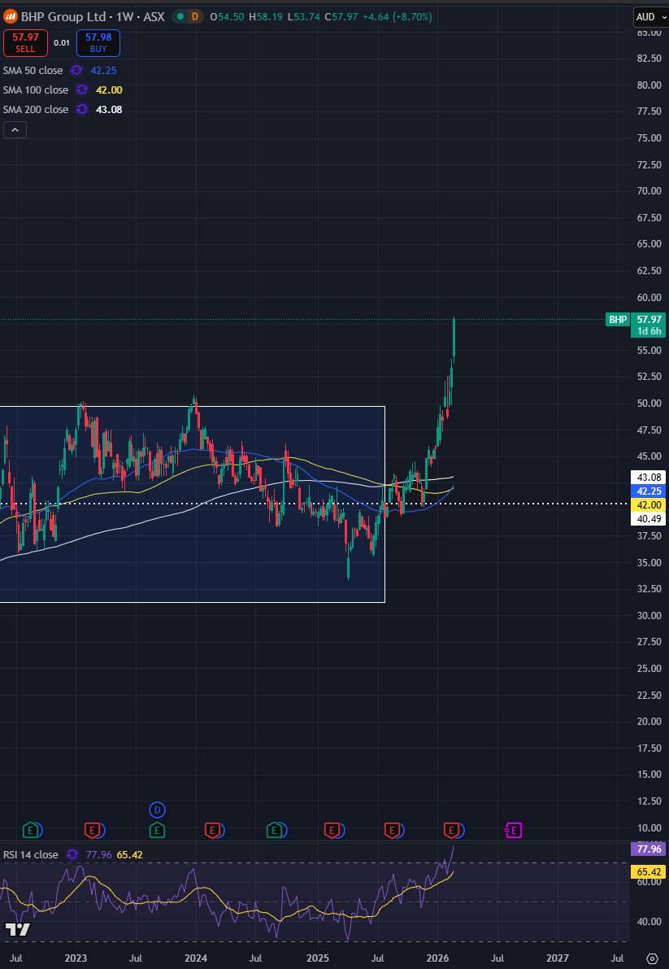This screenshot has width=669, height=969.
Task: Select the SMA 50 close legend
Action: point(33,71)
